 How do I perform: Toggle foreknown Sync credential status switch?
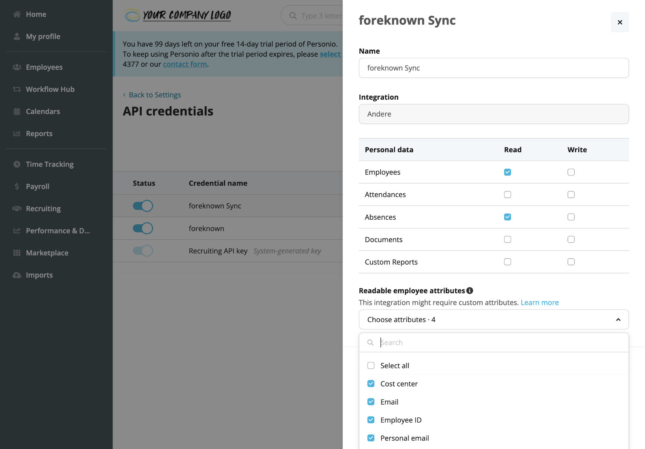(143, 206)
